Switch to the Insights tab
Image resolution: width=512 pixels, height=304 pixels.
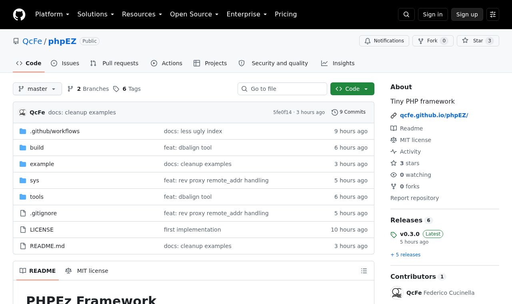tap(338, 63)
